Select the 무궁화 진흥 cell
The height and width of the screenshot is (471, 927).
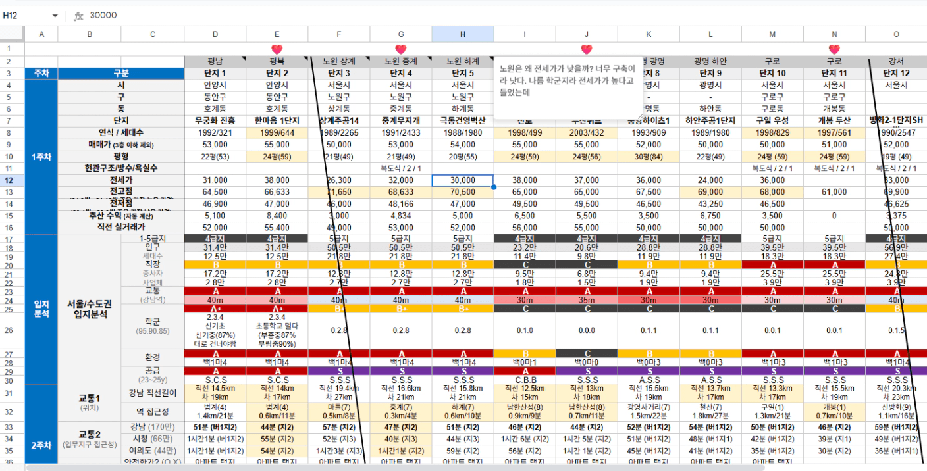tap(215, 121)
